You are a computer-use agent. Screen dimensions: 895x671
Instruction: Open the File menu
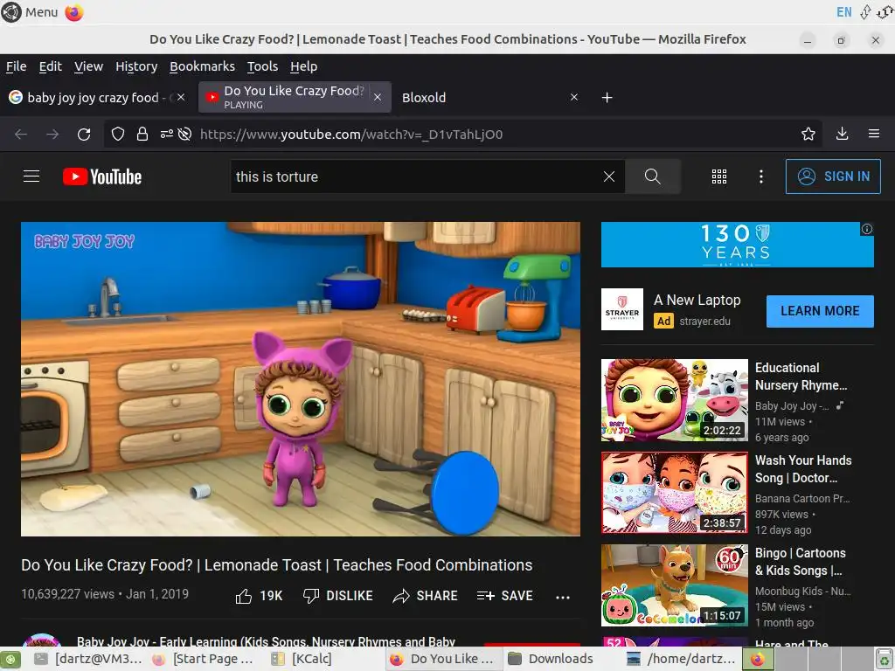click(x=16, y=66)
